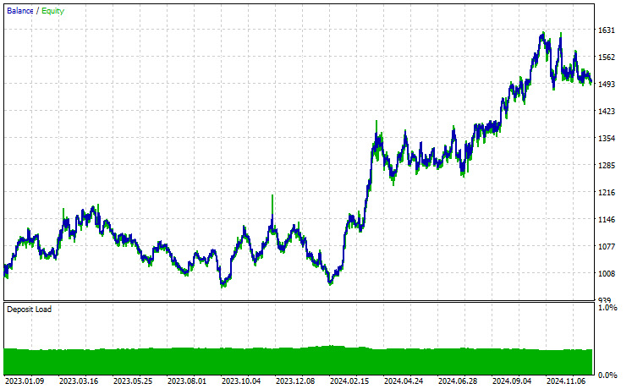632x389 pixels.
Task: Select the 1354 axis value
Action: (x=607, y=138)
